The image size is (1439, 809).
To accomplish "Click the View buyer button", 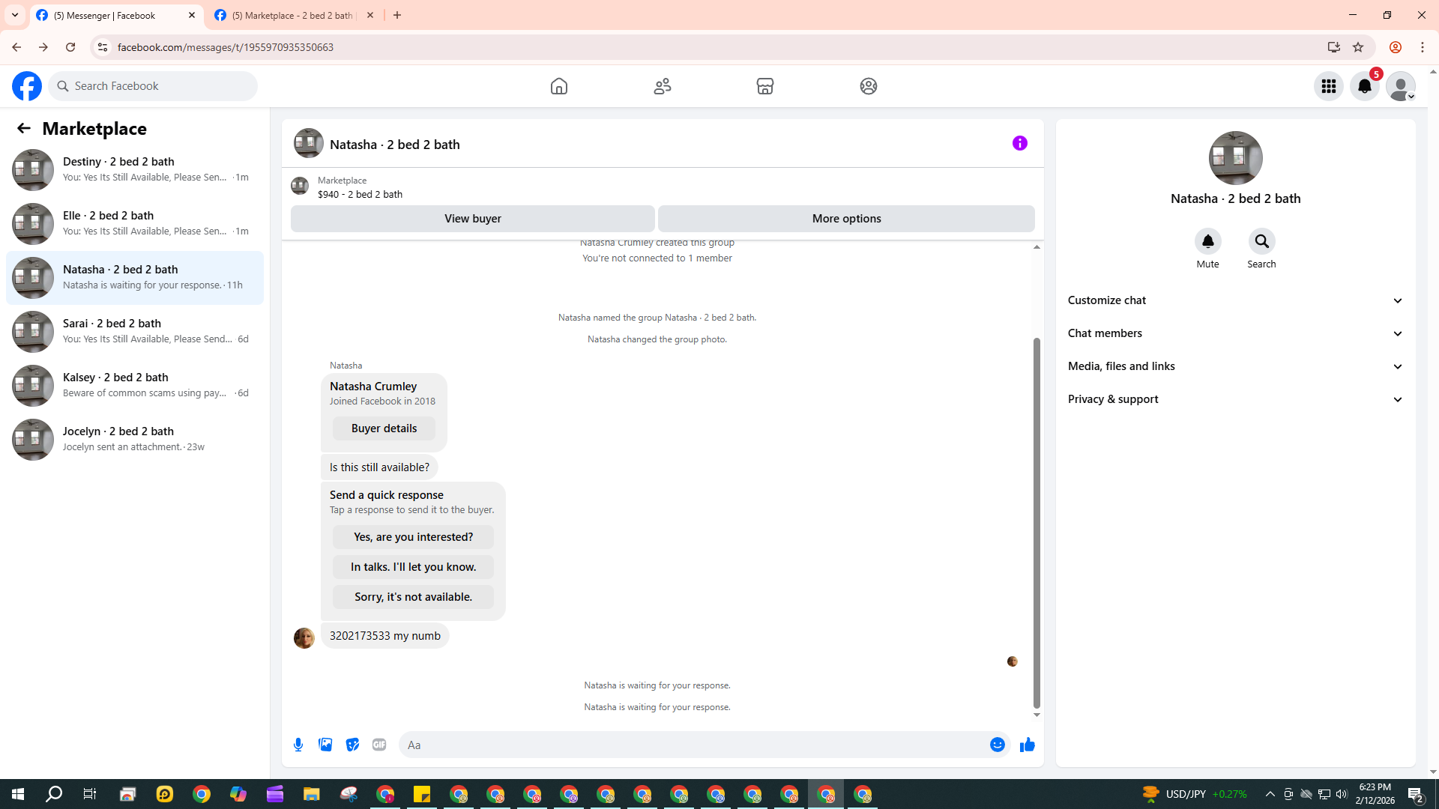I will coord(473,219).
